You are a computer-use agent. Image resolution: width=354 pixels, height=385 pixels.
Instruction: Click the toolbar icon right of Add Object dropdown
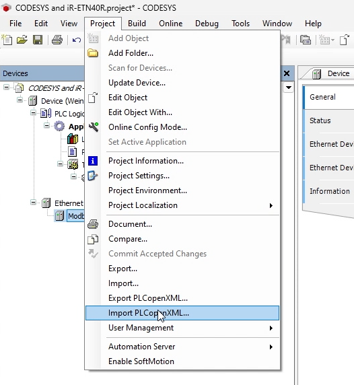pyautogui.click(x=344, y=40)
